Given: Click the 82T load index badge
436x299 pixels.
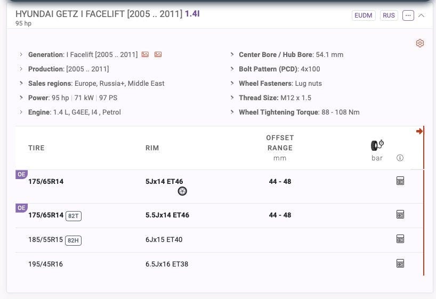Looking at the screenshot, I should point(74,216).
